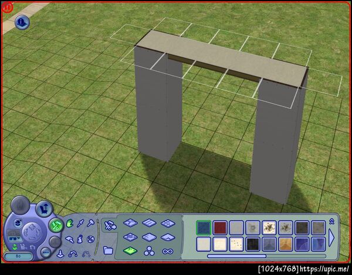
Task: Open the walls view dropdown
Action: pyautogui.click(x=14, y=238)
